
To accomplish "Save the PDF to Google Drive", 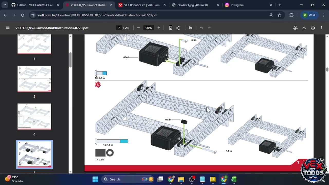I will pyautogui.click(x=296, y=28).
